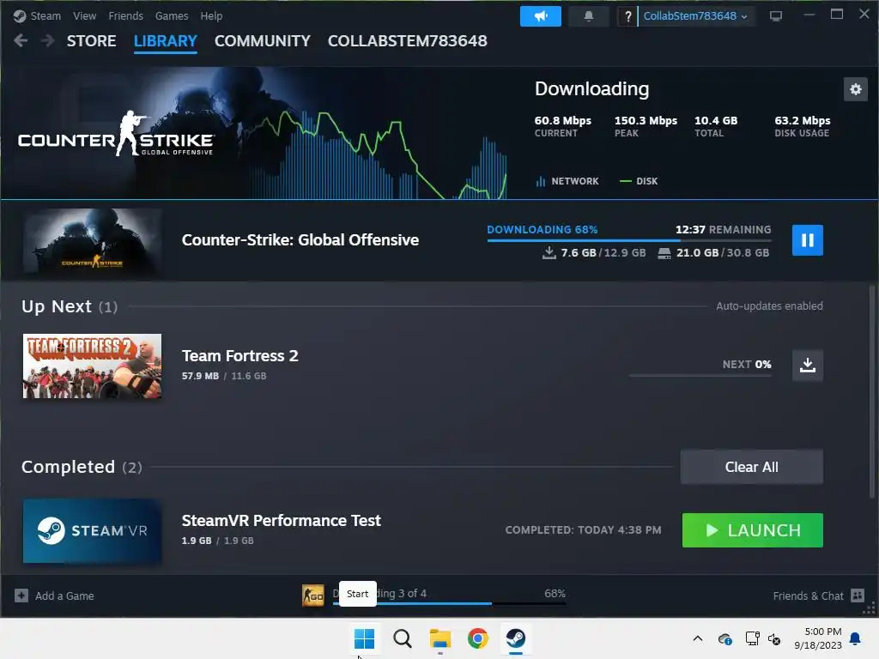
Task: Open the COMMUNITY tab
Action: pyautogui.click(x=263, y=41)
